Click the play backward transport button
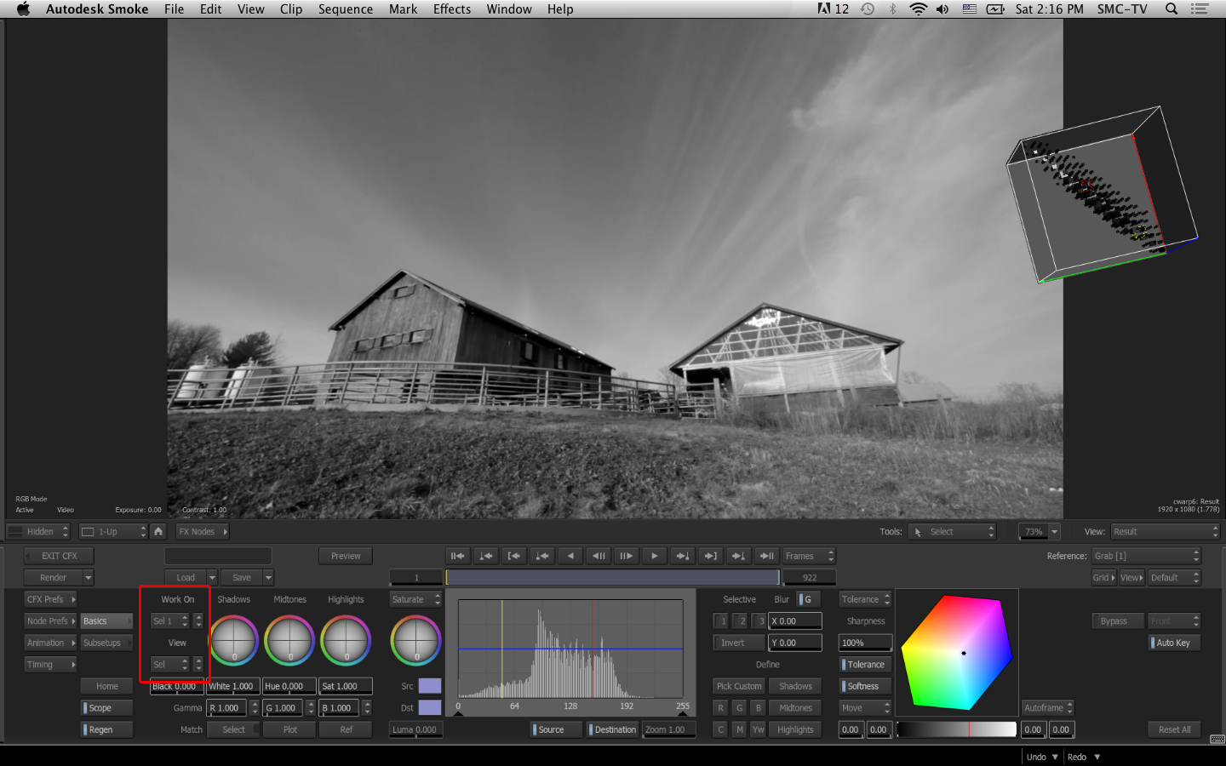Screen dimensions: 1226x766 pos(570,556)
